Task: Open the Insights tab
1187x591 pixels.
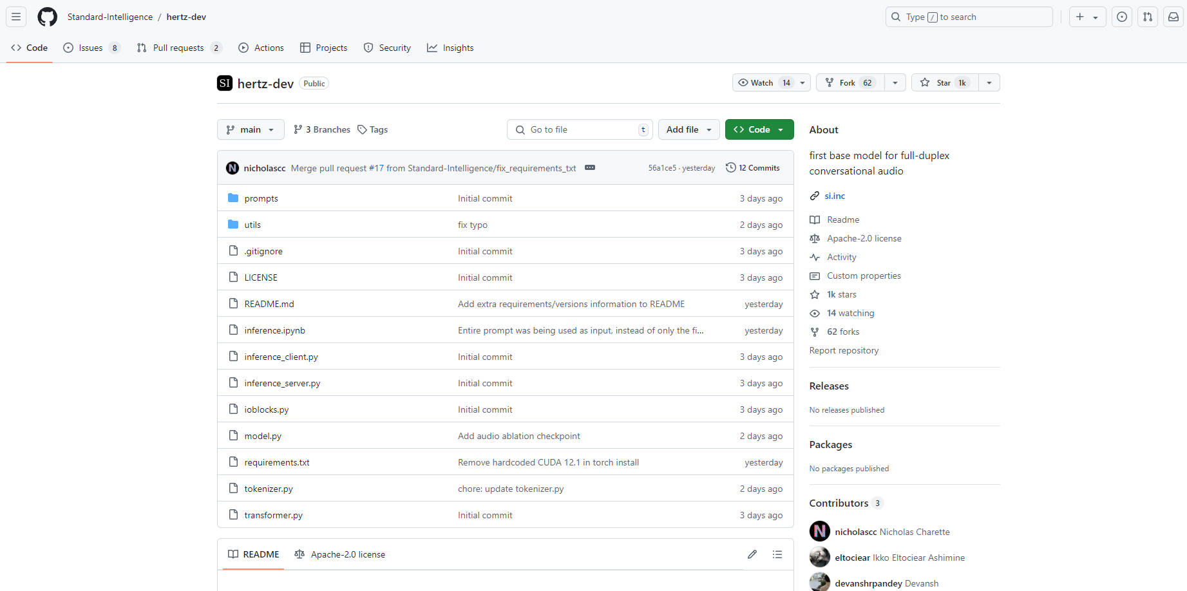Action: pyautogui.click(x=450, y=48)
